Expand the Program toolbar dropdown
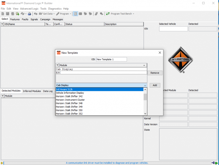Screen dimensions: 219x165 [64, 14]
